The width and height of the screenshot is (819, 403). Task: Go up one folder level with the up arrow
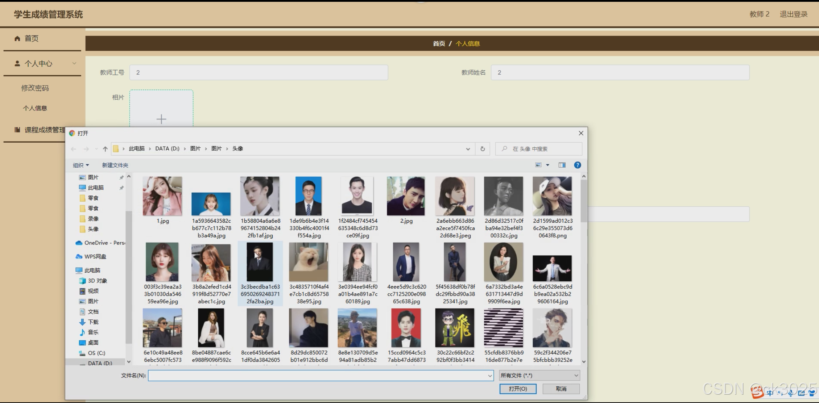tap(105, 149)
